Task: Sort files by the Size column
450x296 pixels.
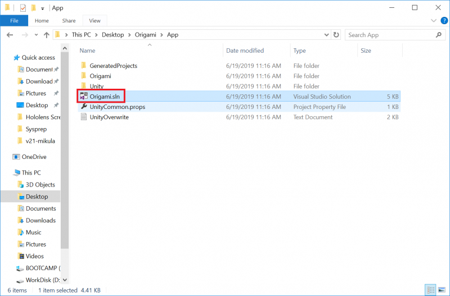Action: point(366,51)
